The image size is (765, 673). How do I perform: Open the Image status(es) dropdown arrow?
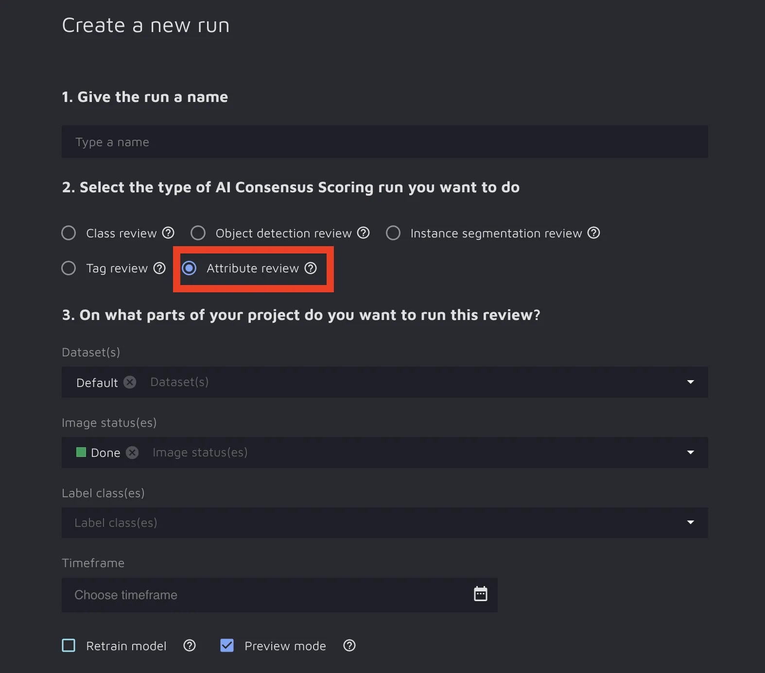[690, 453]
